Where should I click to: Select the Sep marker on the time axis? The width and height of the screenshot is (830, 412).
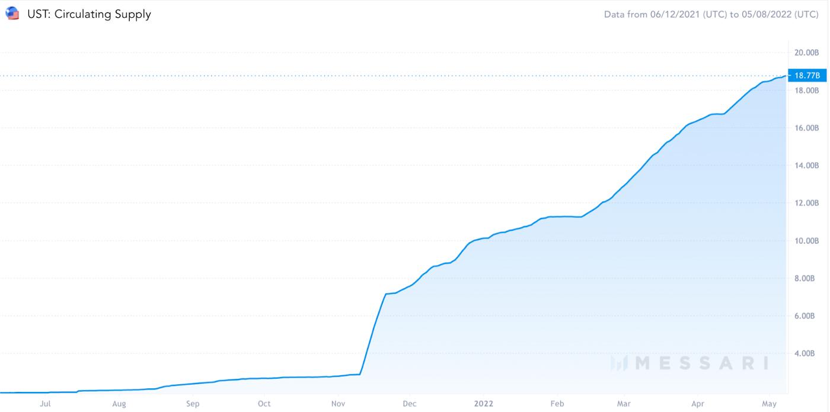coord(193,404)
